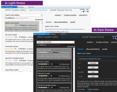Favorite the File access sample heart in Light list
Image resolution: width=117 pixels, height=92 pixels.
6,37
